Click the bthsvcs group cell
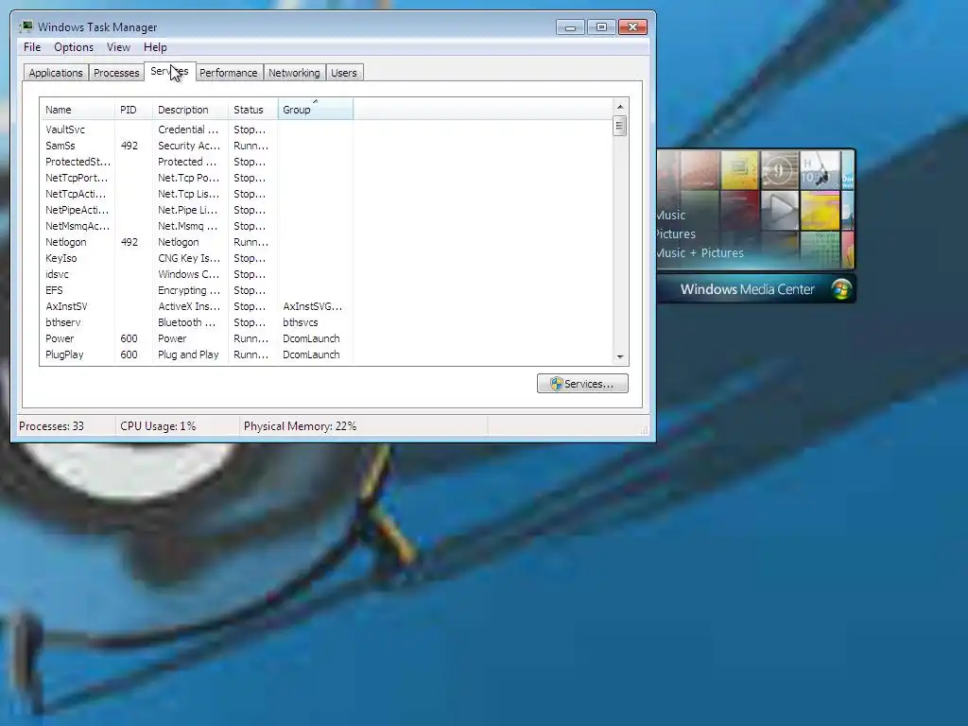 (301, 322)
